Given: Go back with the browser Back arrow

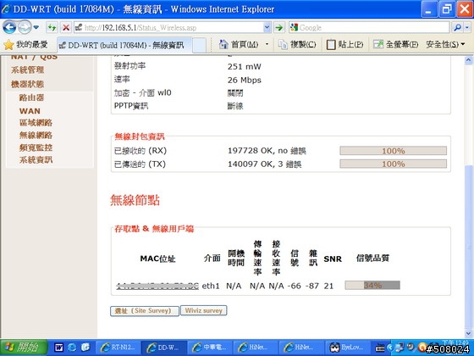Looking at the screenshot, I should [9, 27].
